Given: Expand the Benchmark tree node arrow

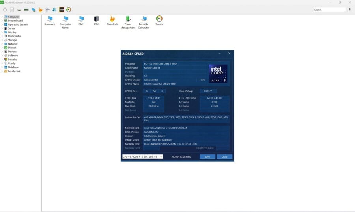Looking at the screenshot, I should pyautogui.click(x=2, y=71).
